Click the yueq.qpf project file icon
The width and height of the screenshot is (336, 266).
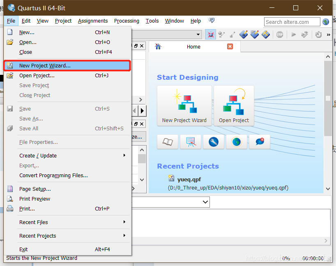(171, 178)
